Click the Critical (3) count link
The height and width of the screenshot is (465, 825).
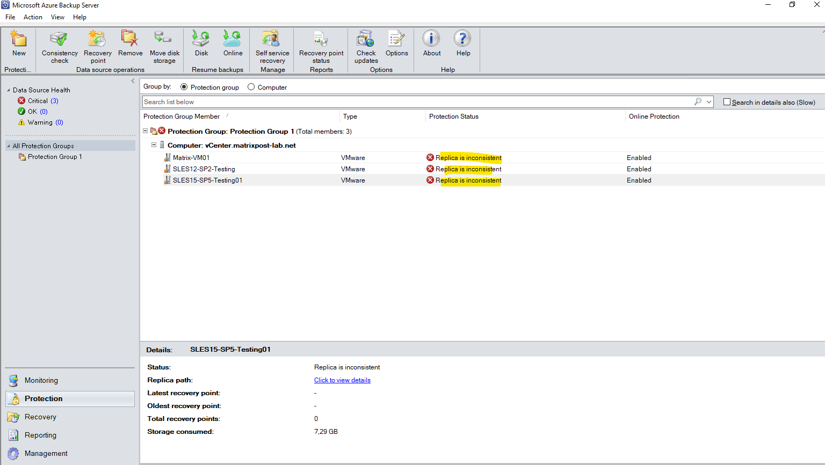click(x=54, y=100)
